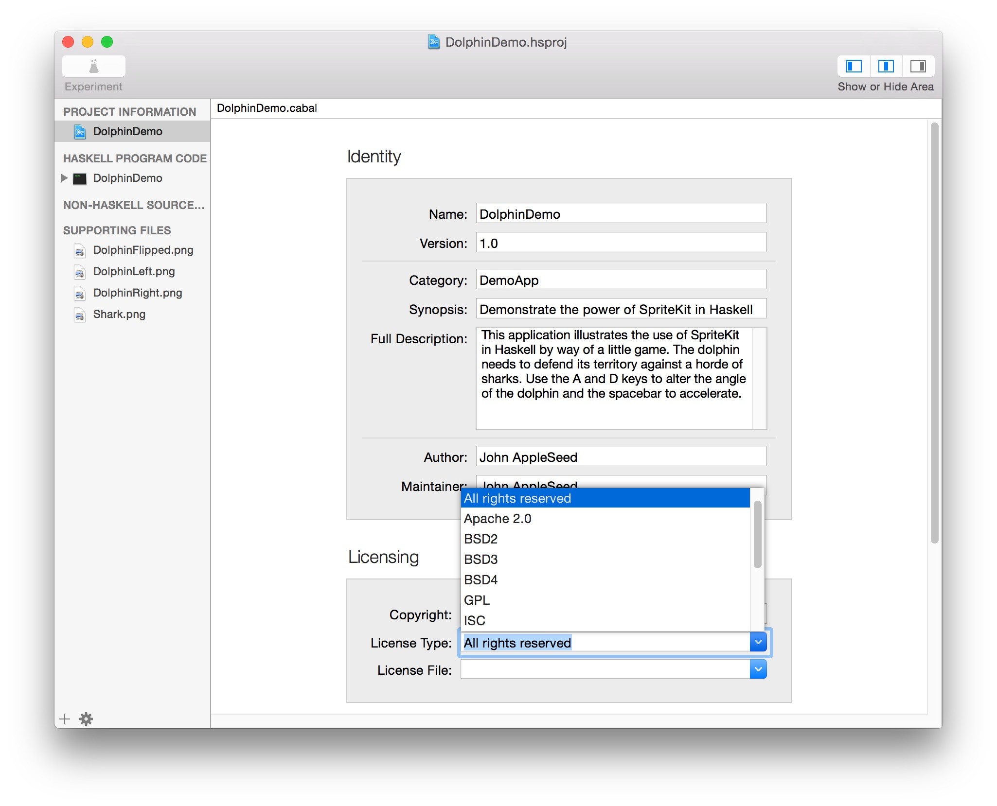The width and height of the screenshot is (997, 806).
Task: Click the DolphinDemo project file icon in sidebar
Action: click(80, 132)
